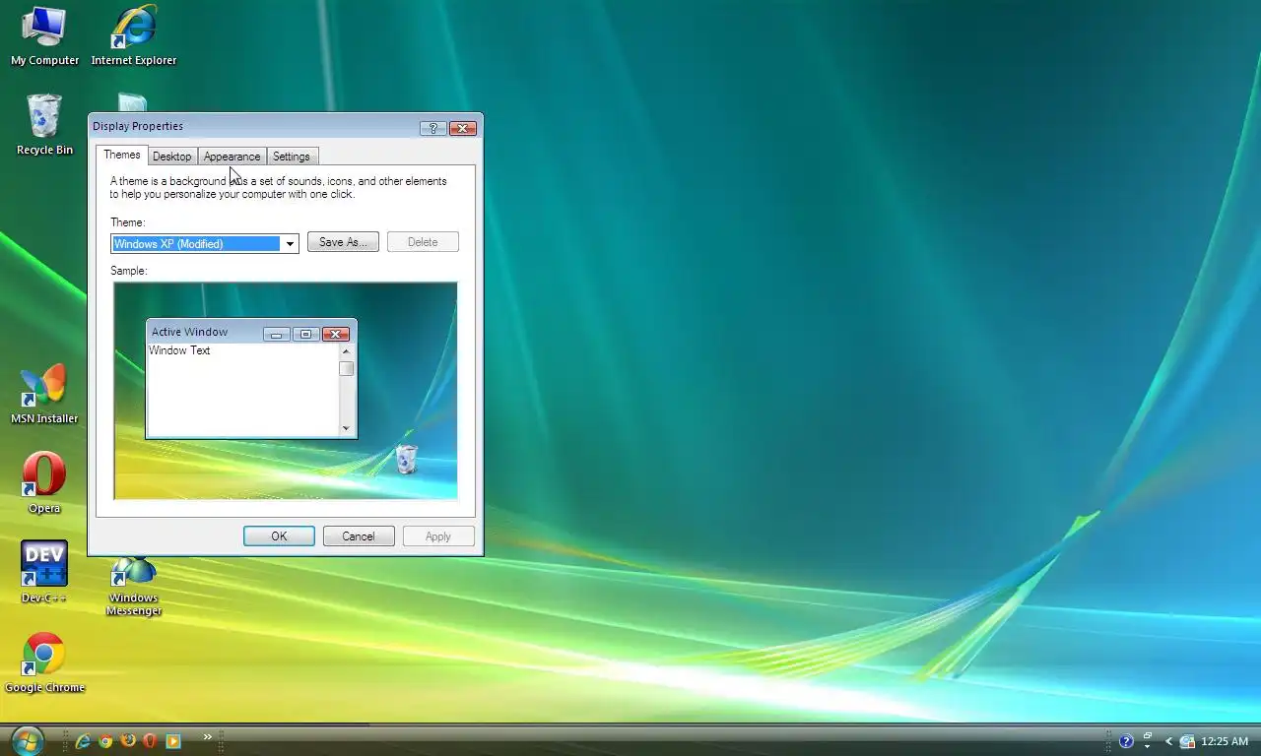This screenshot has width=1261, height=756.
Task: Click blue help icon in taskbar
Action: click(x=1126, y=741)
